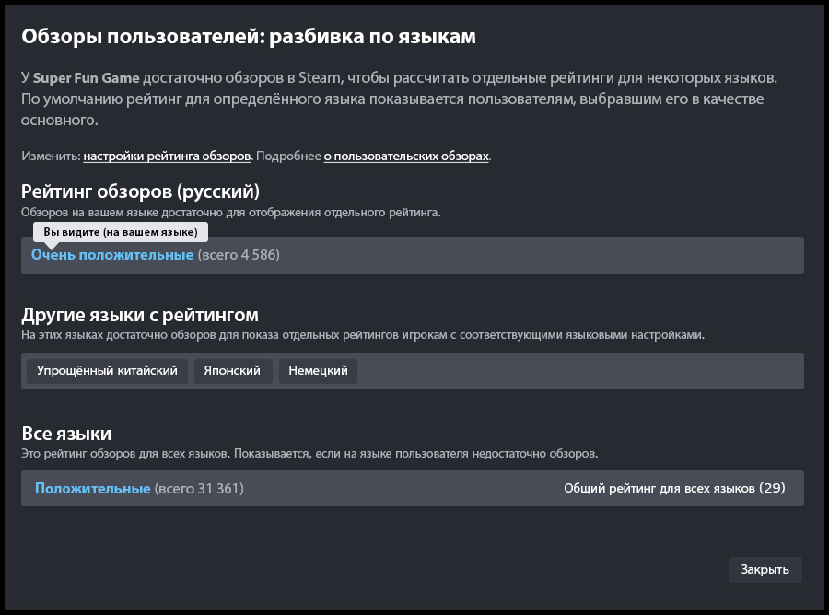
Task: Click the Немецкий language button
Action: click(318, 371)
